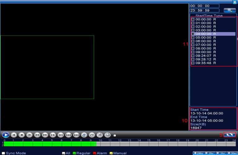This screenshot has height=155, width=238.
Task: Click the timeline at hour 5
Action: (52, 144)
